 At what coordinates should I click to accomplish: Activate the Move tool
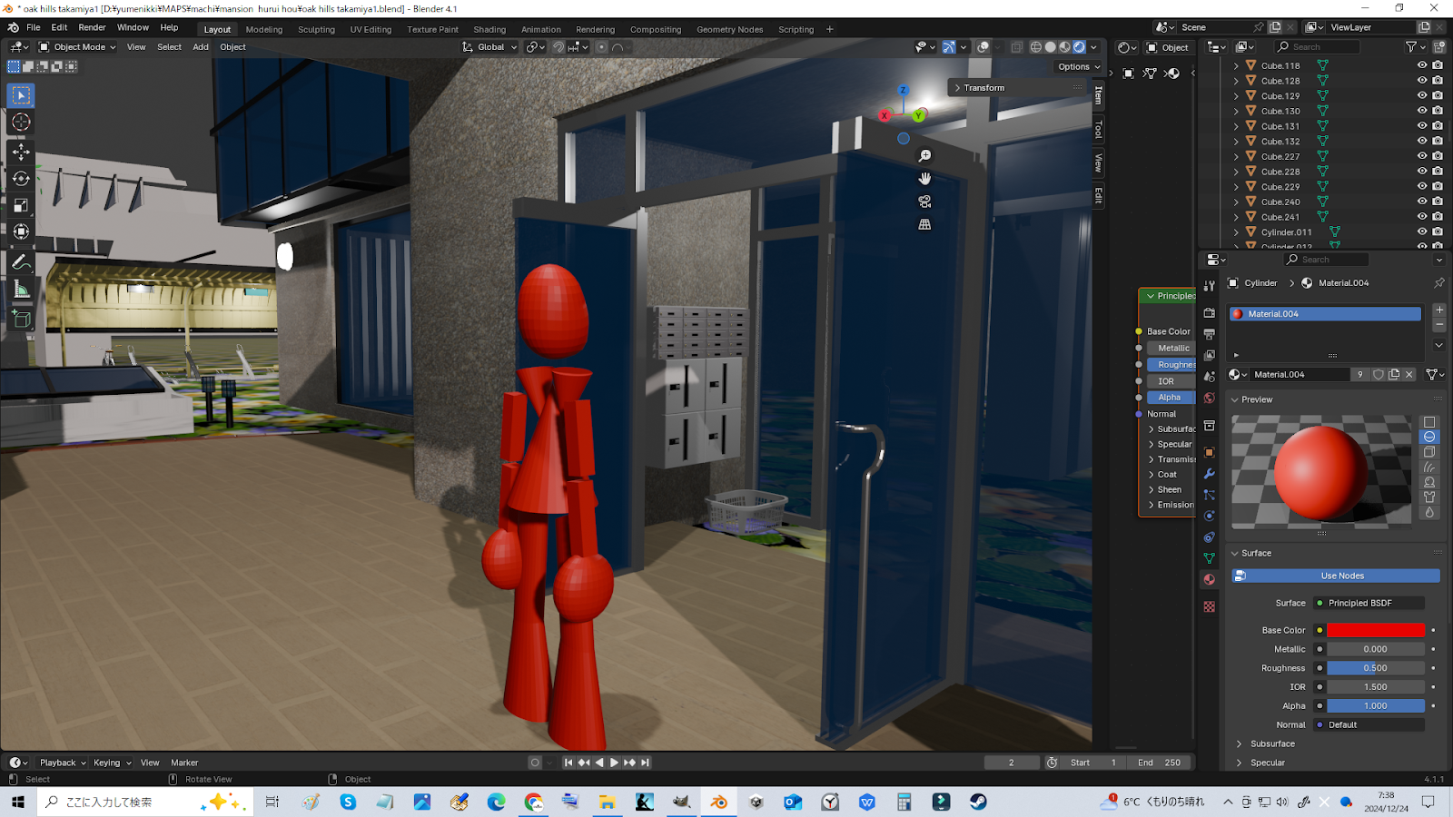[x=21, y=152]
